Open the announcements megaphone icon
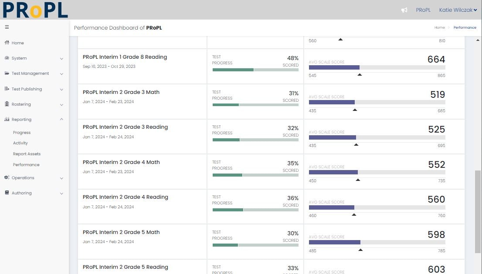The width and height of the screenshot is (482, 274). tap(404, 10)
